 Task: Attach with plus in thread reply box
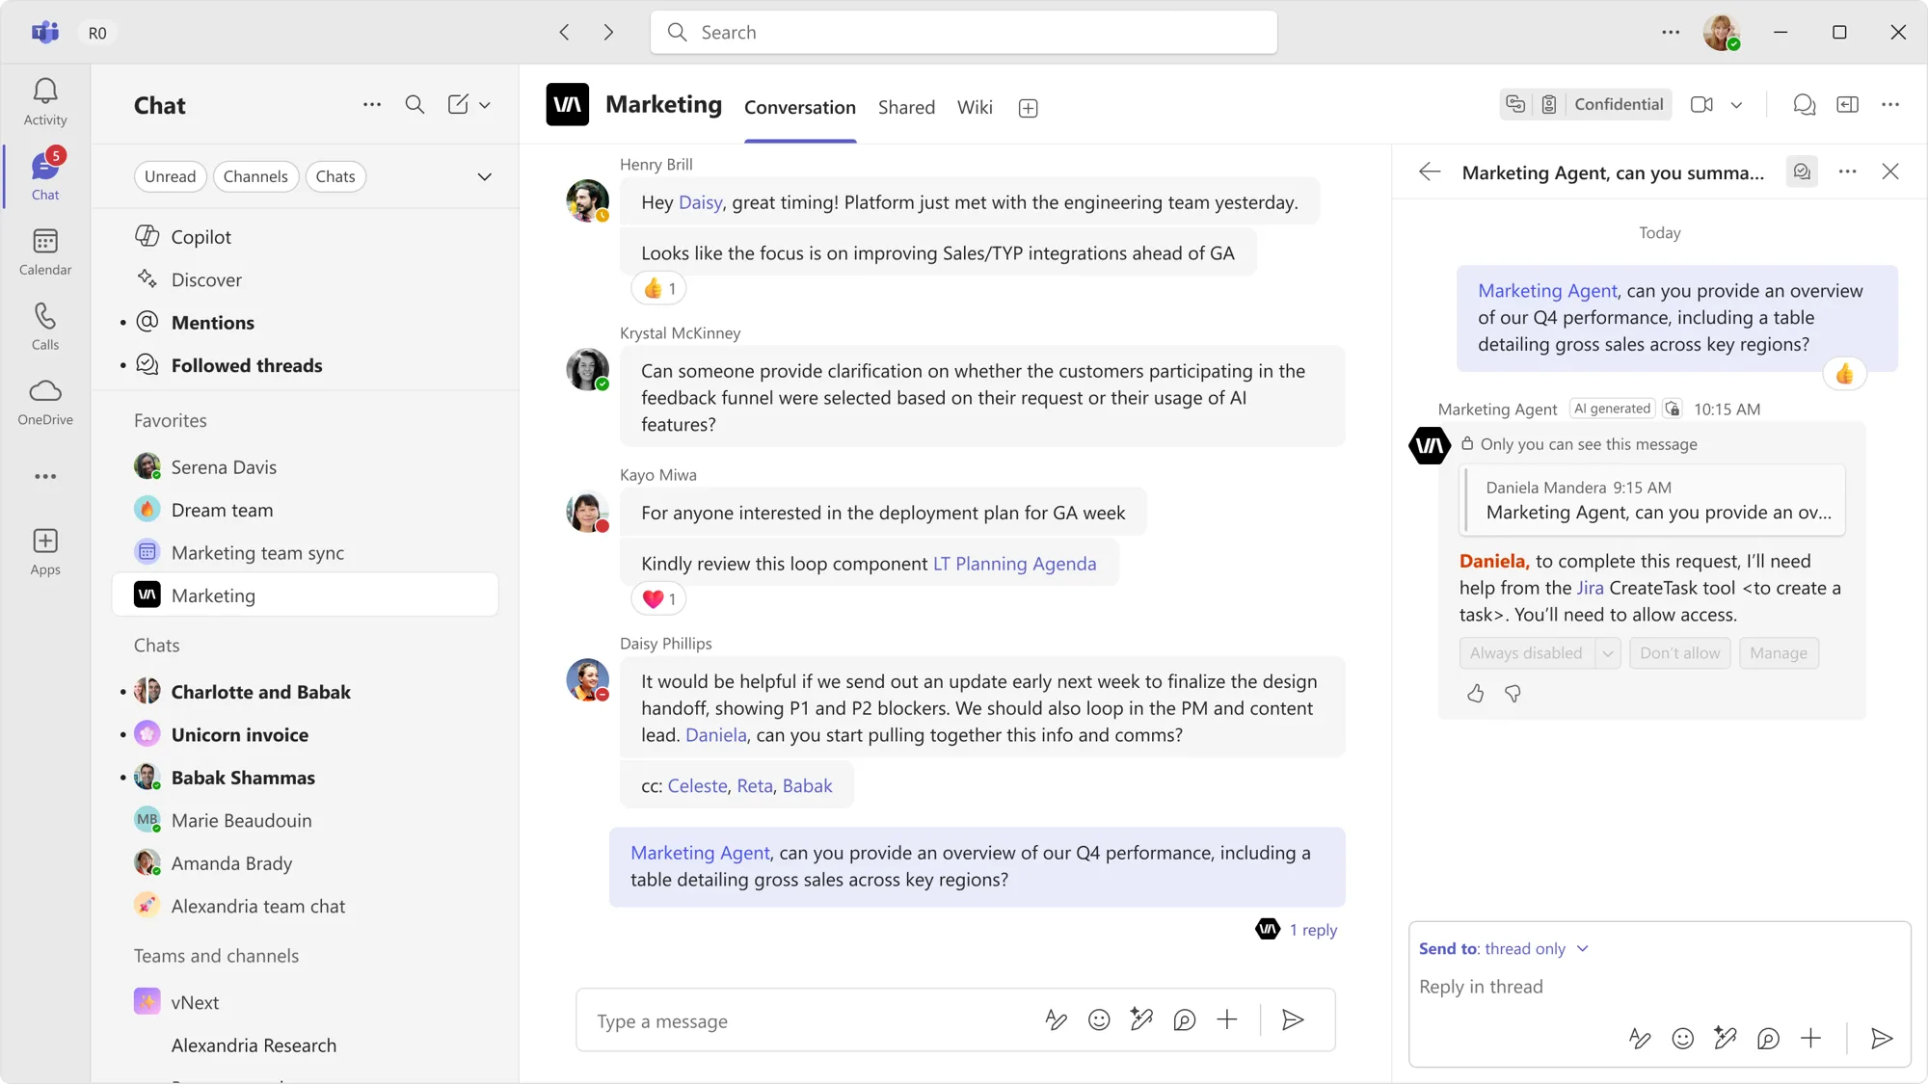(x=1811, y=1038)
